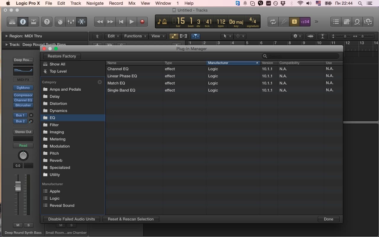This screenshot has width=379, height=237.
Task: Click the Bitcrusher plug-in slot
Action: tap(23, 105)
